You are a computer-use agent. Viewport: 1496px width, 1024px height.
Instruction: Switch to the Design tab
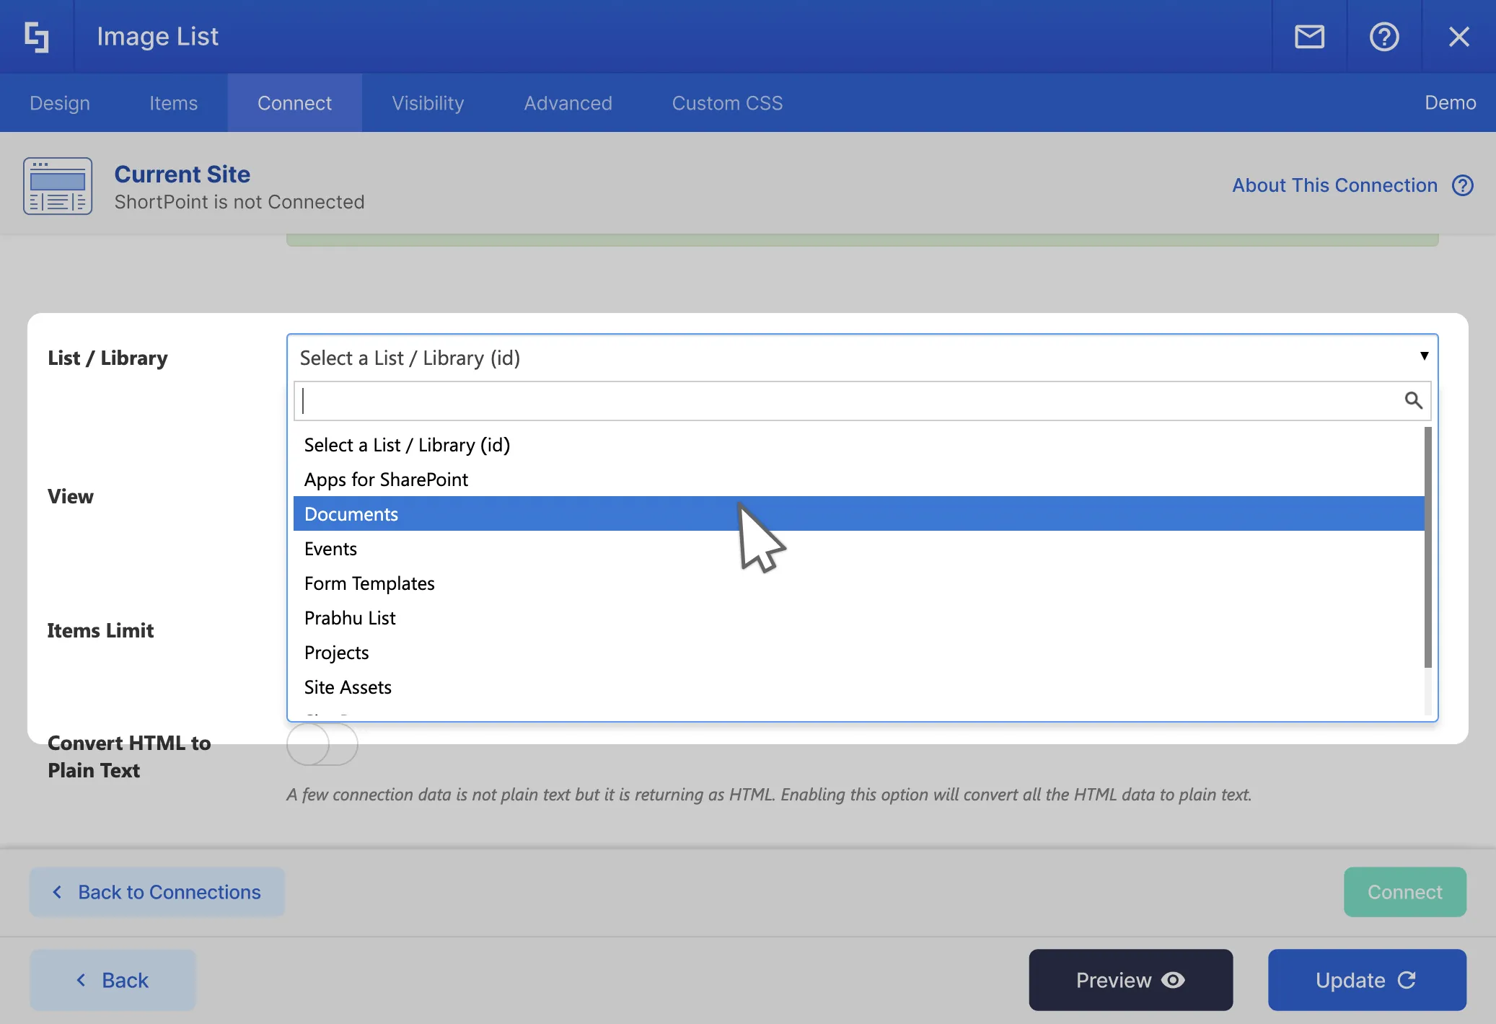click(60, 103)
